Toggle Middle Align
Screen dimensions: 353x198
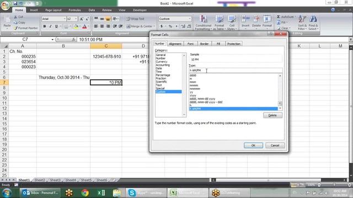(102, 19)
